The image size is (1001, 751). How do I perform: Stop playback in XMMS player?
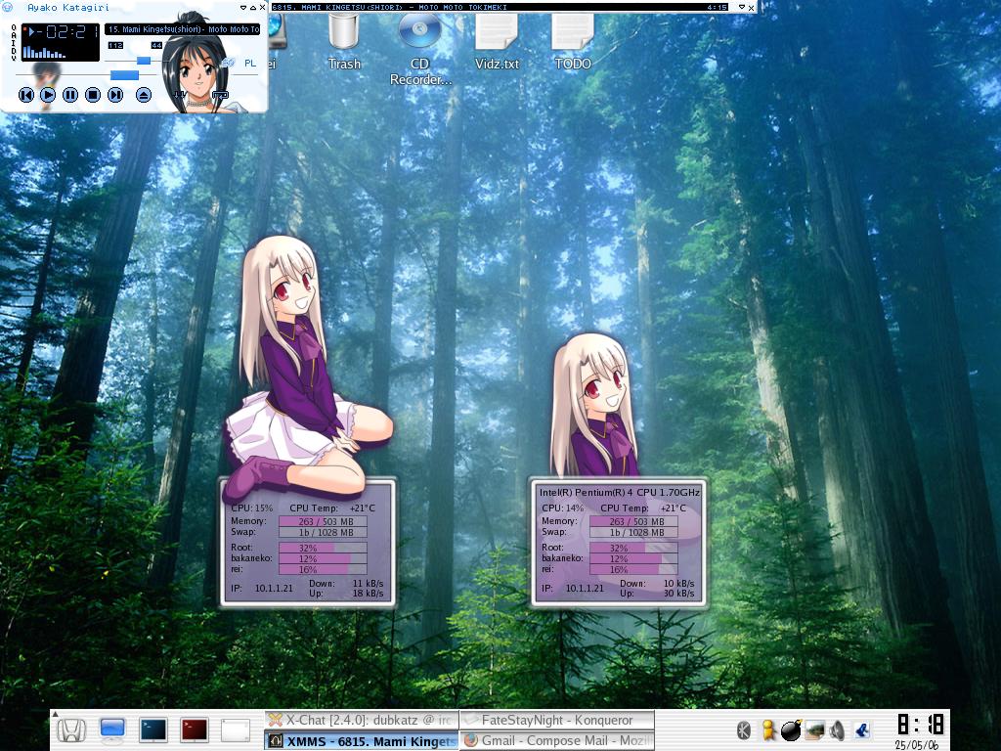(x=93, y=95)
